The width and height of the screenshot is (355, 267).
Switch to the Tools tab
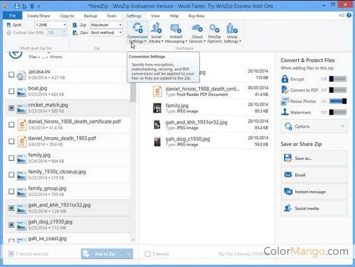pyautogui.click(x=112, y=16)
